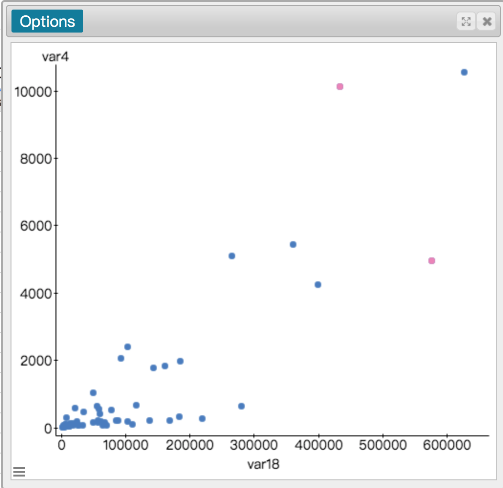This screenshot has width=503, height=488.
Task: Click the pink outlier near 600000 on var18
Action: click(x=432, y=261)
